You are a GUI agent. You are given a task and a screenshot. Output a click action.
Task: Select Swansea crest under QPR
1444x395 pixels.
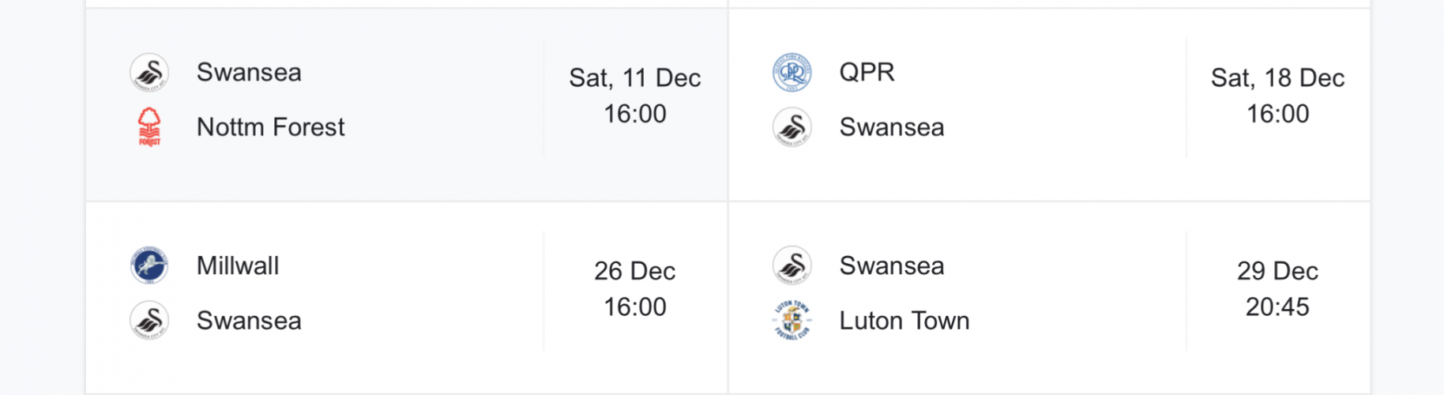(x=792, y=127)
